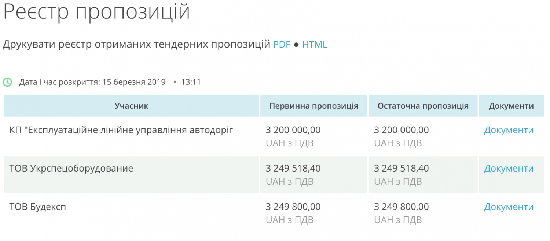Click the green clock icon
This screenshot has width=550, height=241.
(x=7, y=82)
